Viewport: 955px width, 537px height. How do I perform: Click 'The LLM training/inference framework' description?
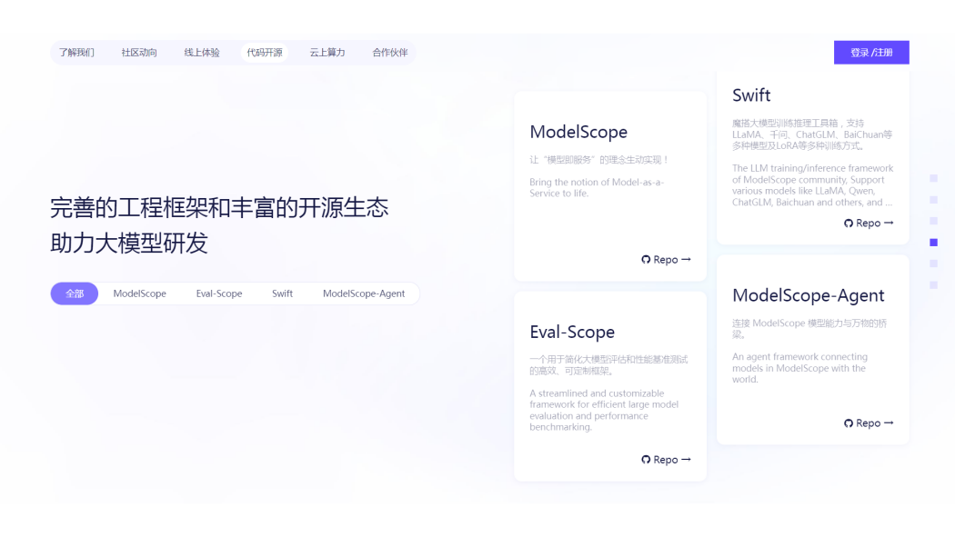812,185
